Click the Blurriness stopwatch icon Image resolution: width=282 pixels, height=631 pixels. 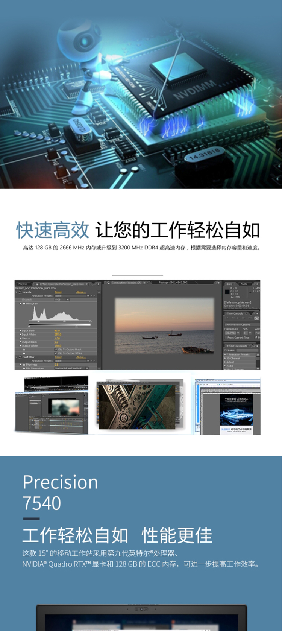pyautogui.click(x=24, y=365)
